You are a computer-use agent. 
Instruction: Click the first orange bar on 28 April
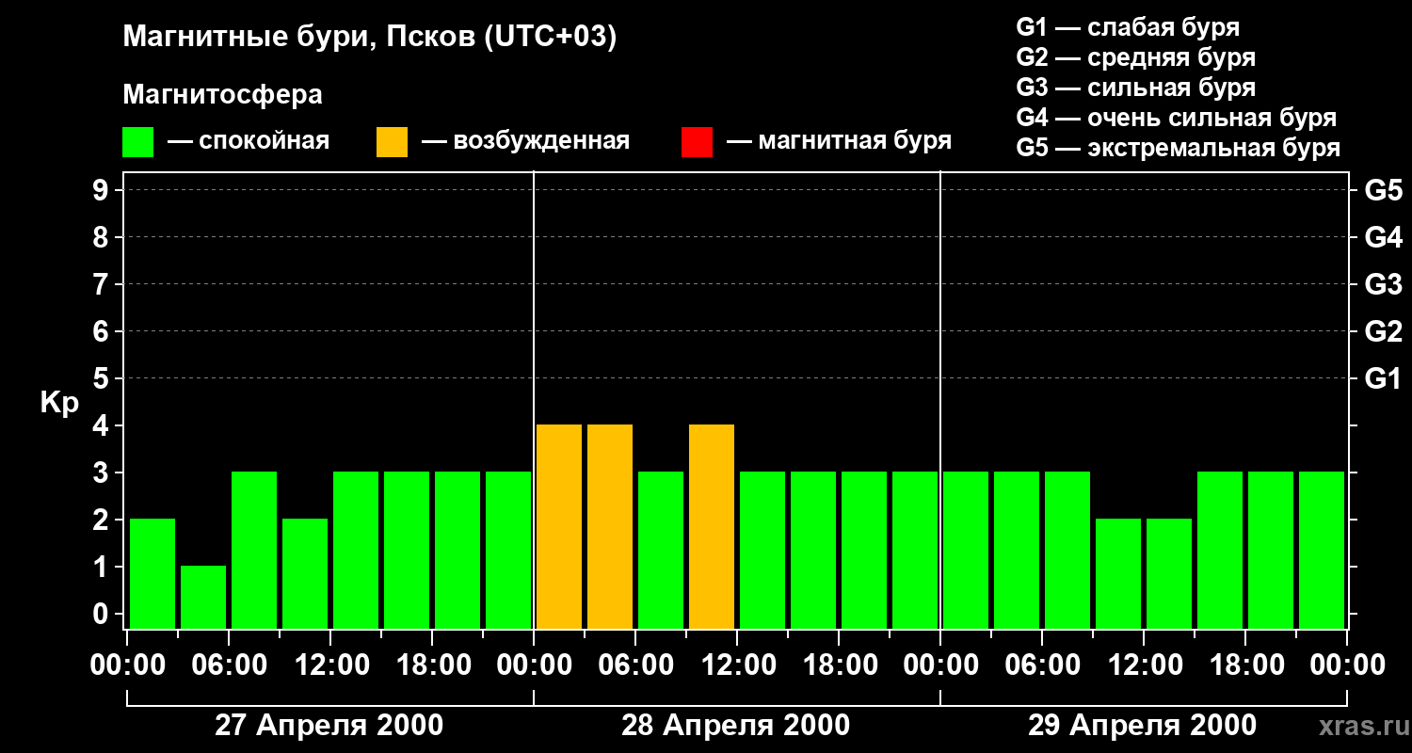tap(559, 526)
